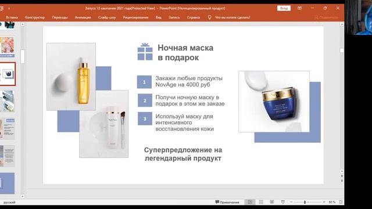Open the Слайд-шоу tab
372x209 pixels.
(x=107, y=17)
